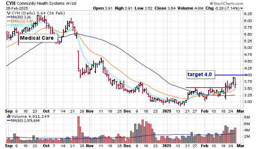Click the candlestick icon beside CYH (Daily)
258x149 pixels.
(x=8, y=13)
